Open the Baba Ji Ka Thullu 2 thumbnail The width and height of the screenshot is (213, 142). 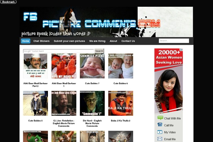point(121,103)
